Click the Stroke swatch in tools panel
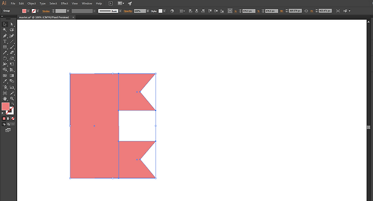Viewport: 373px width, 201px height. click(10, 111)
